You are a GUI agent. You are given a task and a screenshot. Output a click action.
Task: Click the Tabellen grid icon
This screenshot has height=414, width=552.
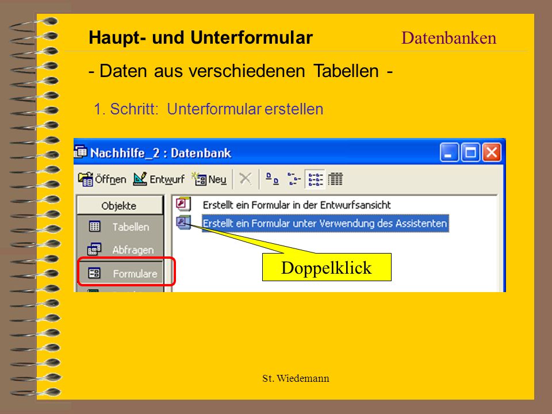click(x=94, y=227)
